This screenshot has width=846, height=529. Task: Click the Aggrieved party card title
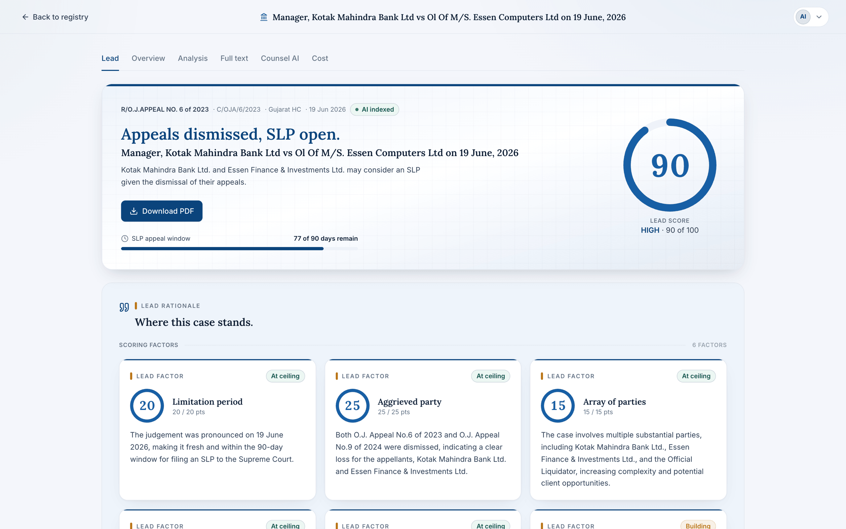[409, 402]
